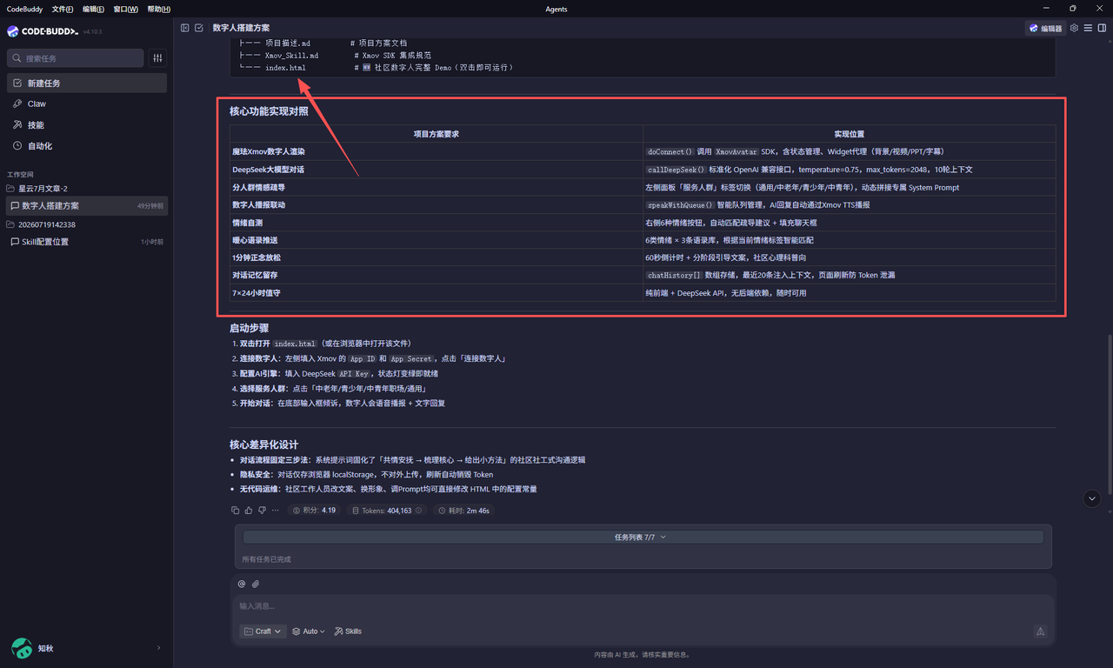Click index.html in the file tree listing
The width and height of the screenshot is (1113, 668).
point(285,68)
